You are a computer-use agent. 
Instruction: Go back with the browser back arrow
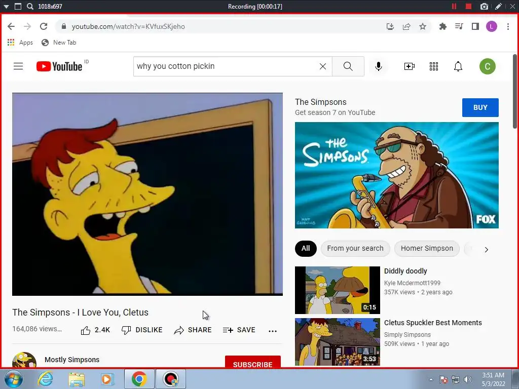(11, 26)
